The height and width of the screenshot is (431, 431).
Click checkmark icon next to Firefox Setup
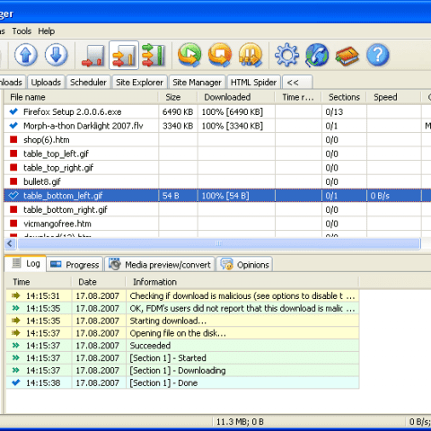[13, 111]
